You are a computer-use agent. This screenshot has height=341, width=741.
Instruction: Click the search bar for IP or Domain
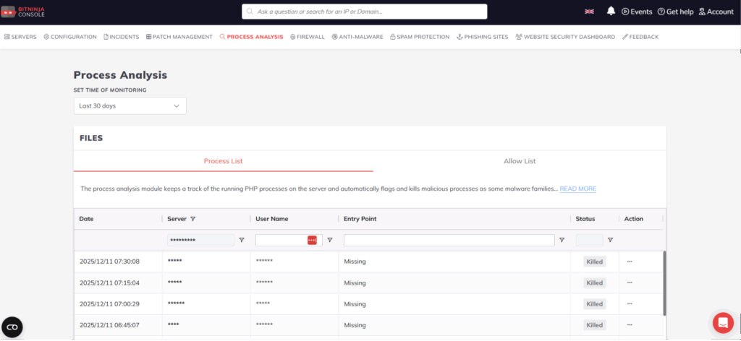pos(364,12)
